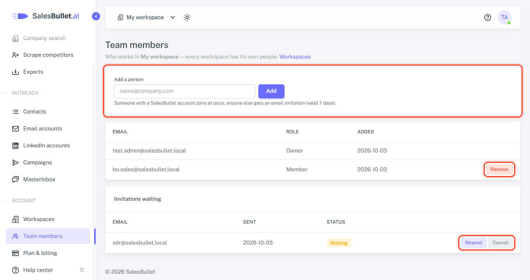Click the LinkedIn accounts icon
The image size is (530, 280).
click(x=15, y=146)
